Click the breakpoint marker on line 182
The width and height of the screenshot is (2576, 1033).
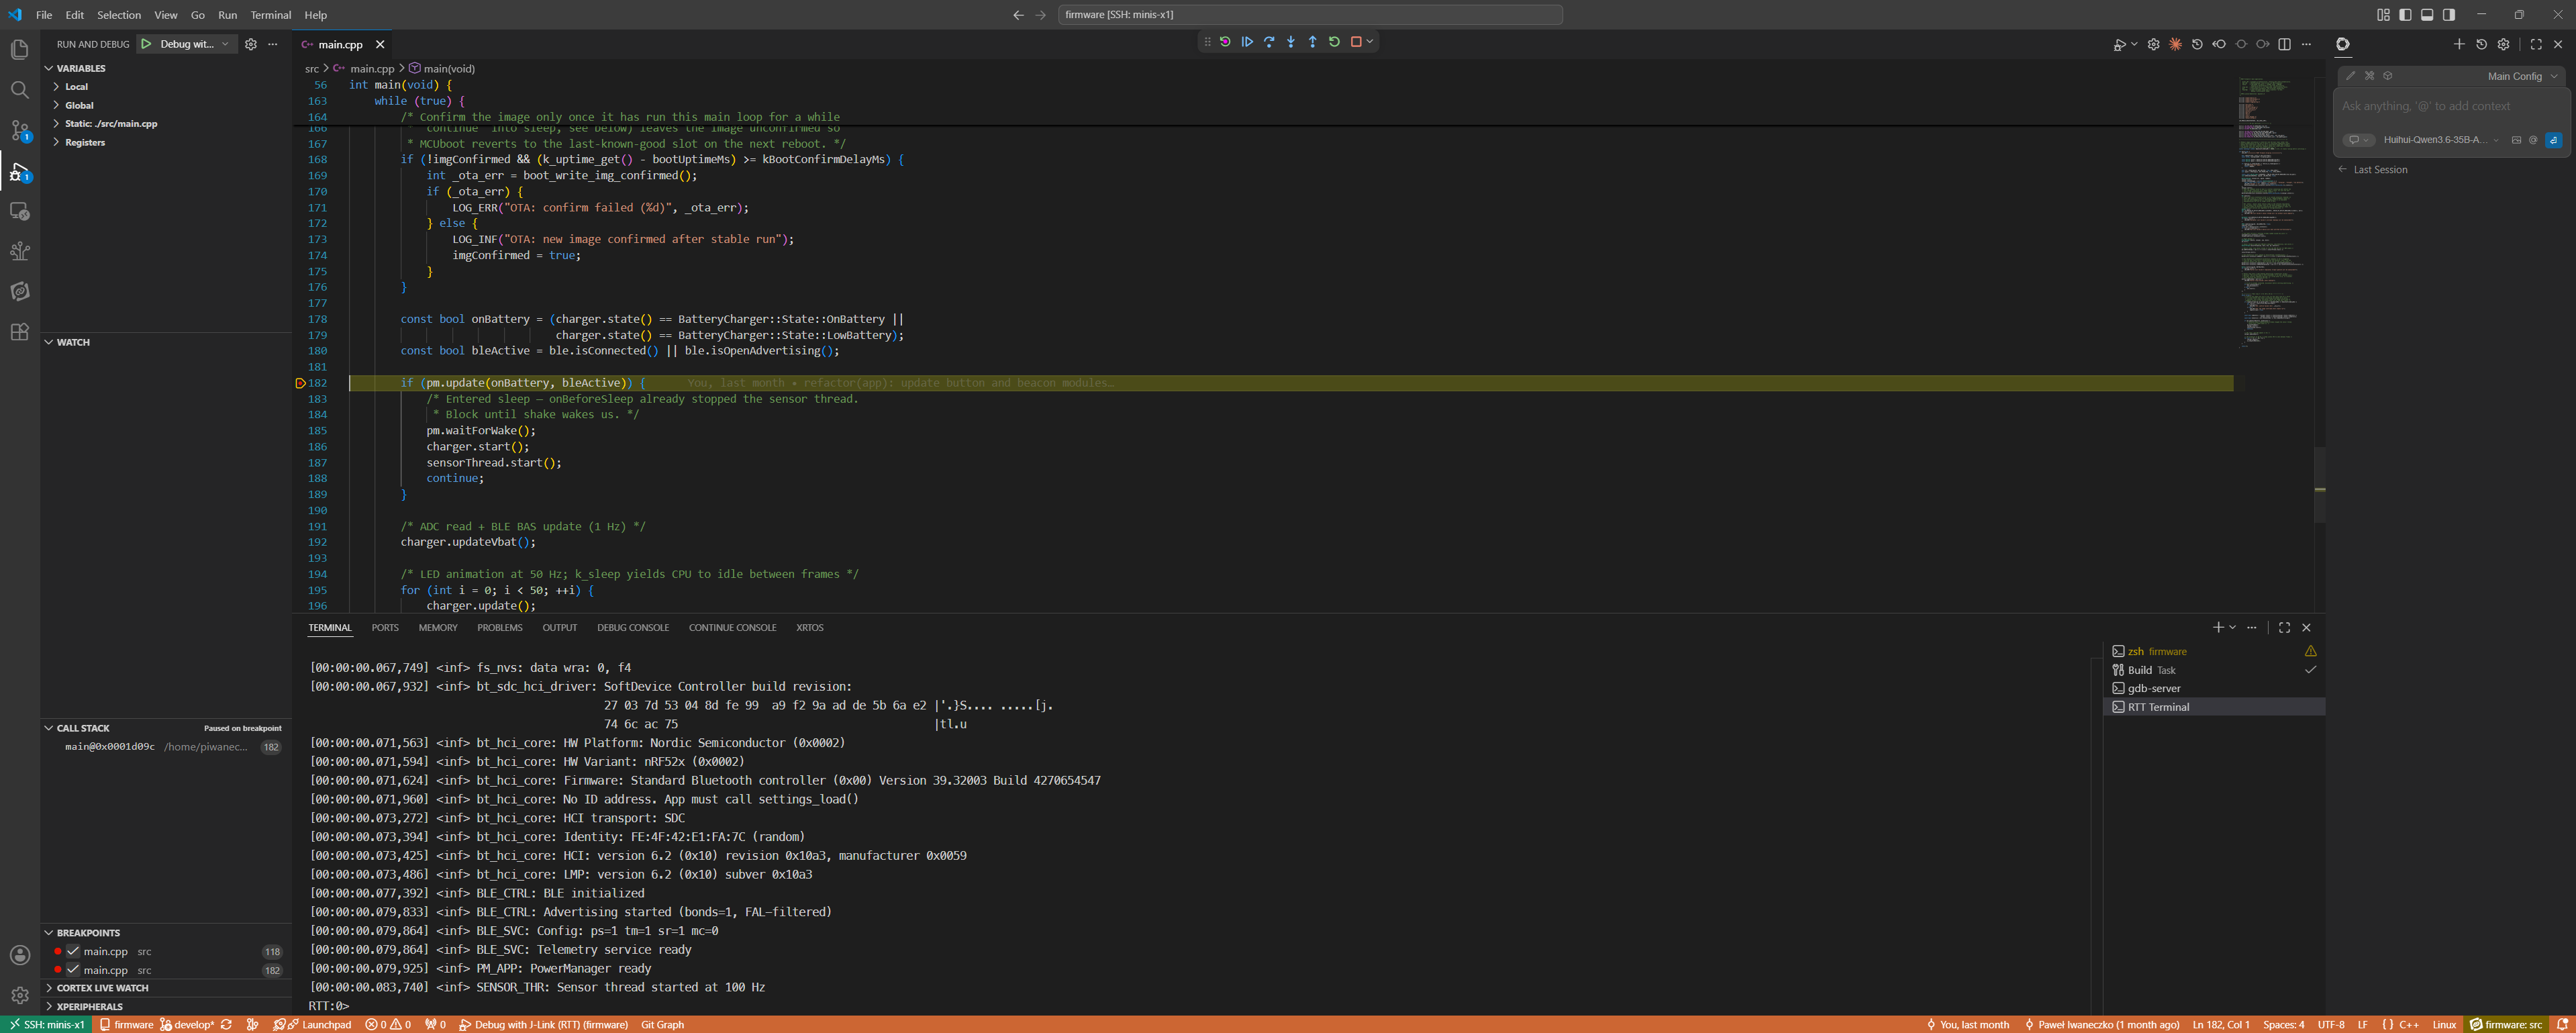pyautogui.click(x=300, y=383)
